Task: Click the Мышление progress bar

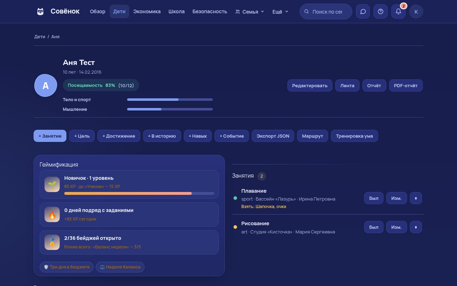Action: [x=170, y=109]
